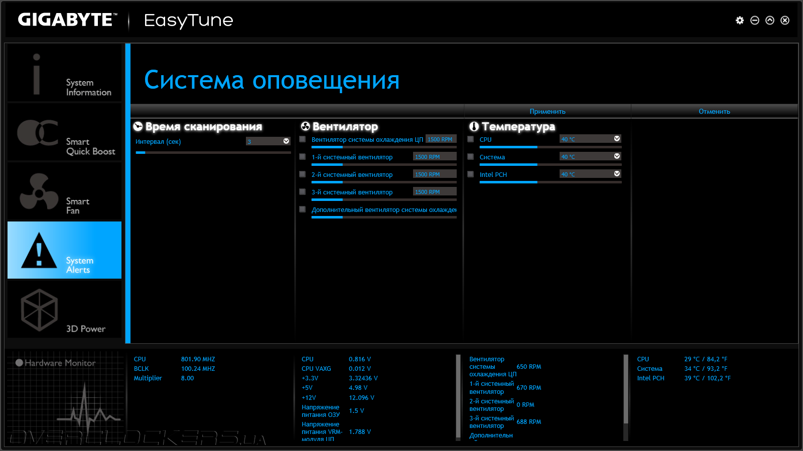This screenshot has width=803, height=451.
Task: Switch to Smart Quick Boost tab
Action: 65,132
